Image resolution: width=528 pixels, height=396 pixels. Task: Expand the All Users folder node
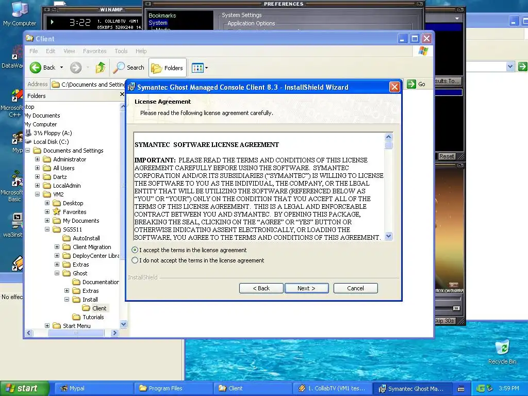tap(37, 168)
